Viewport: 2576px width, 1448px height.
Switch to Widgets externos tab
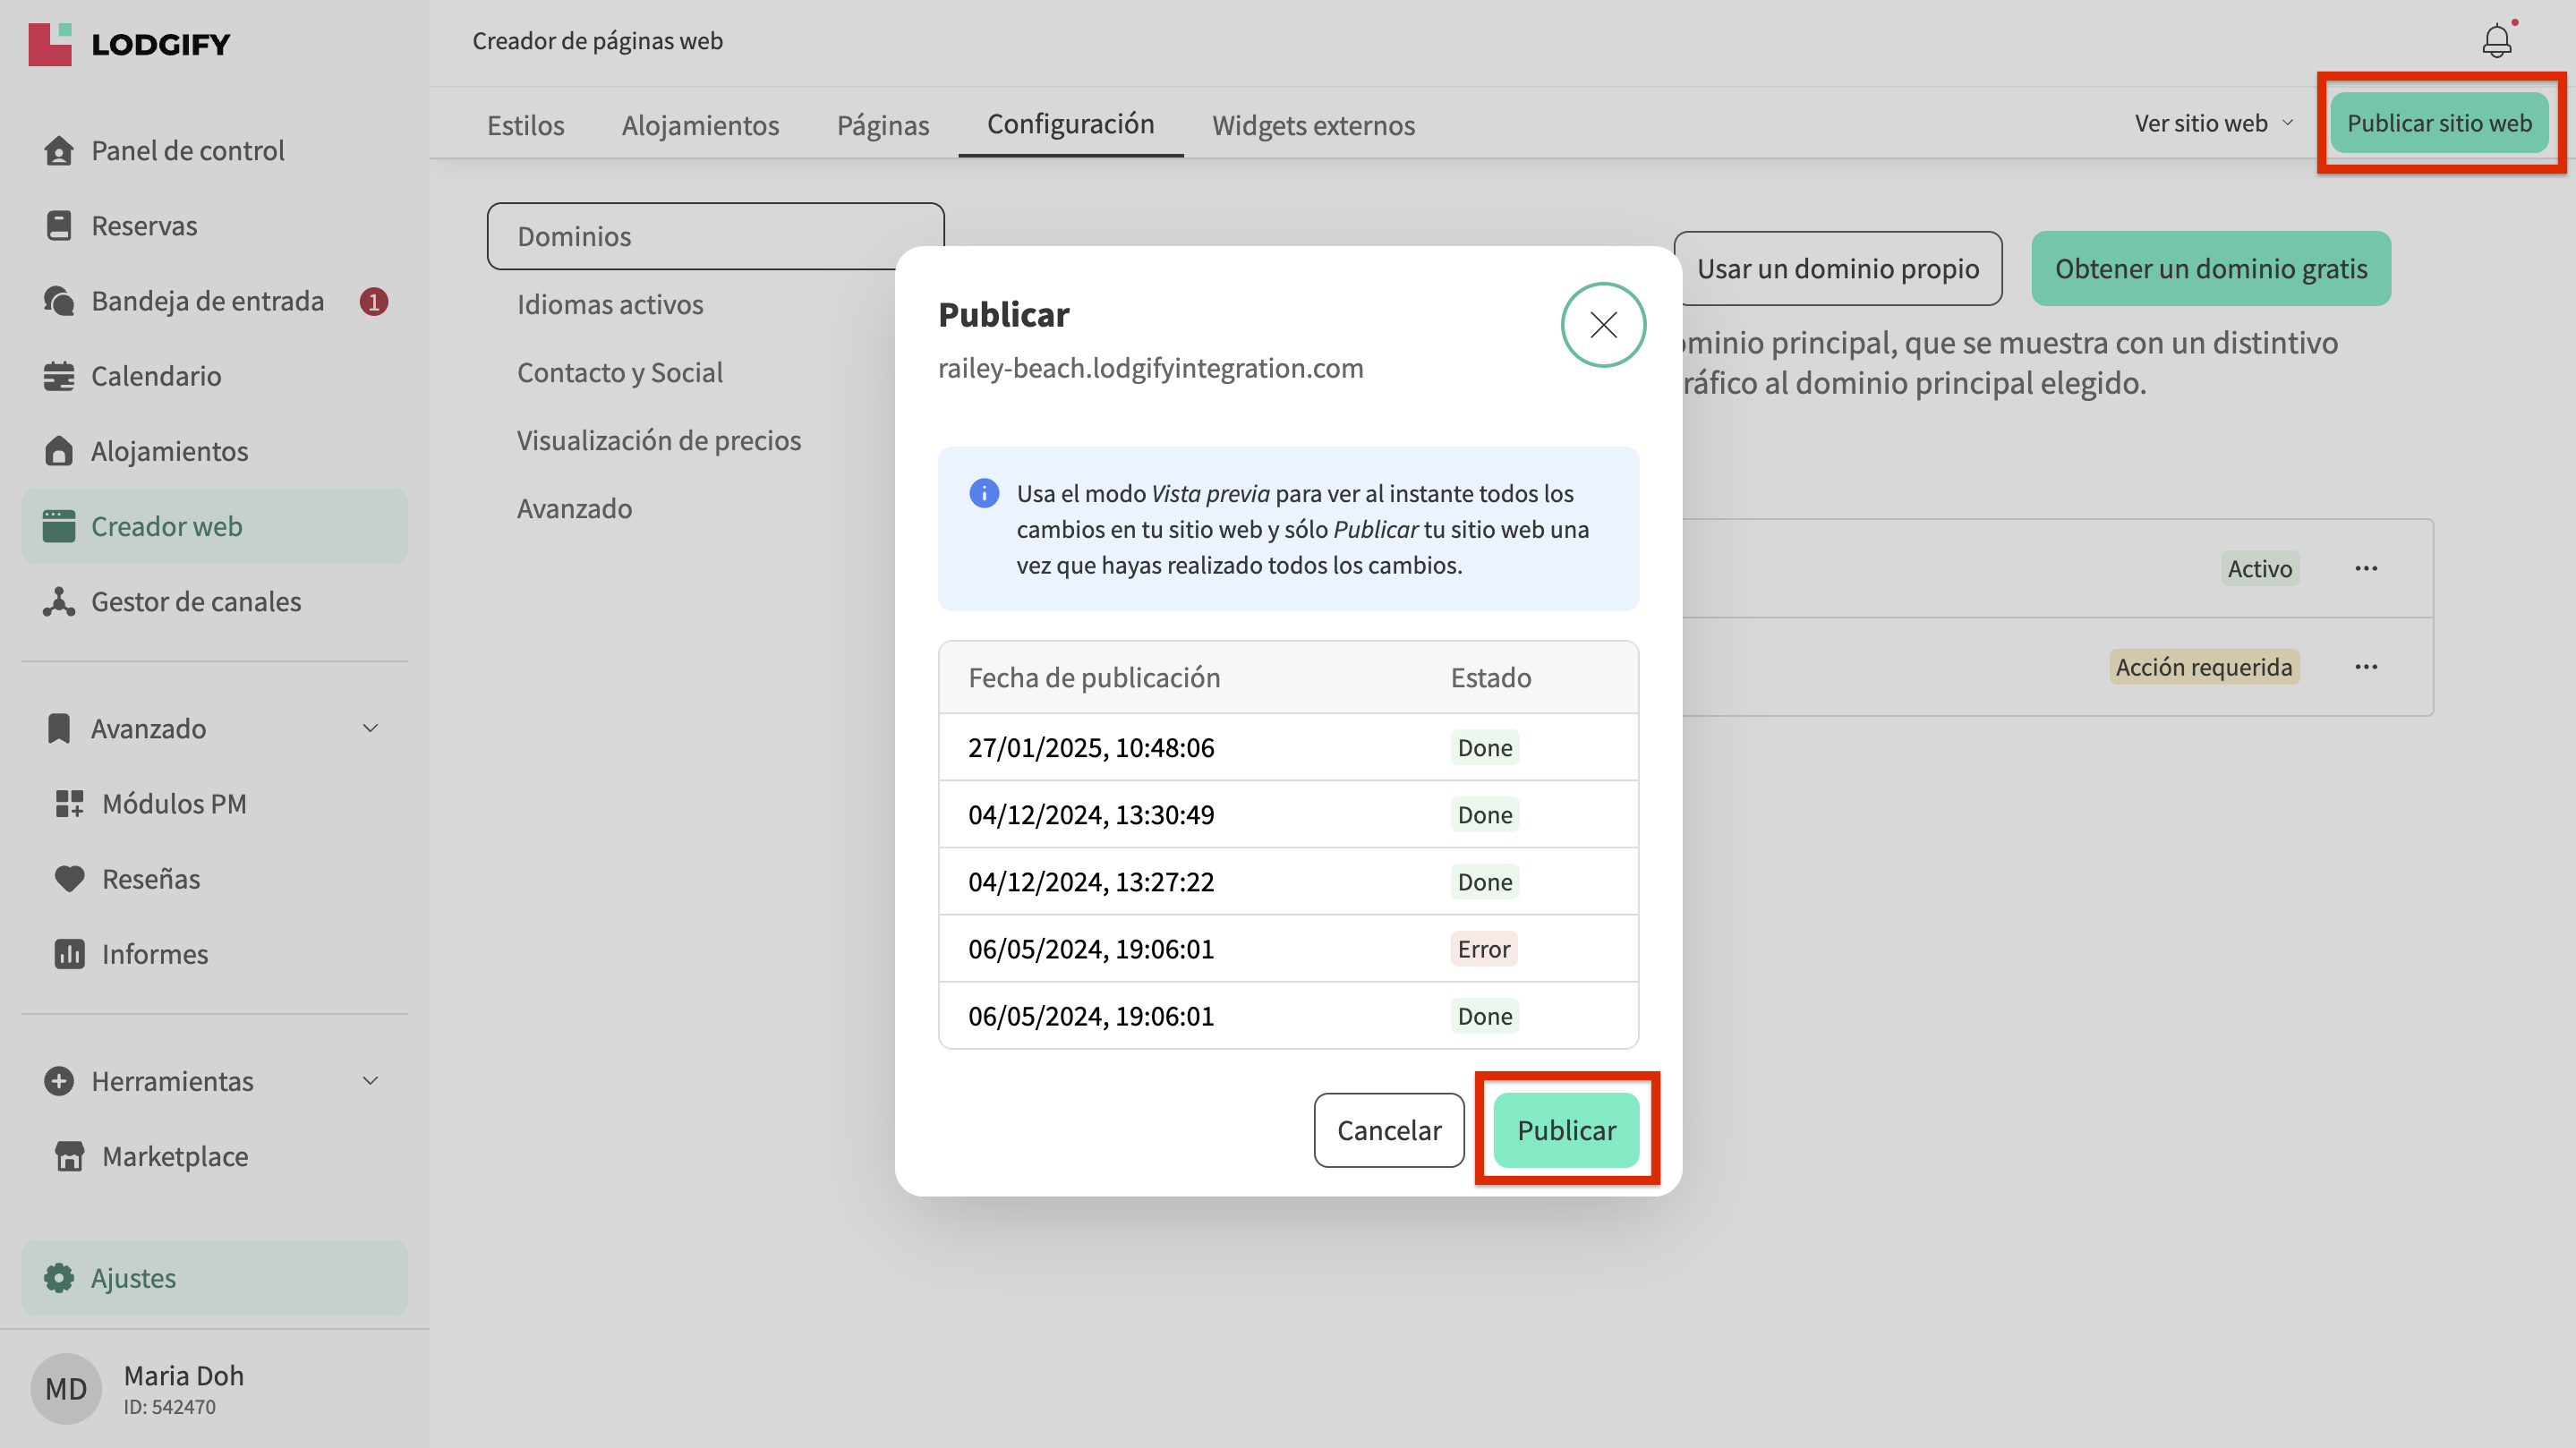pyautogui.click(x=1313, y=125)
